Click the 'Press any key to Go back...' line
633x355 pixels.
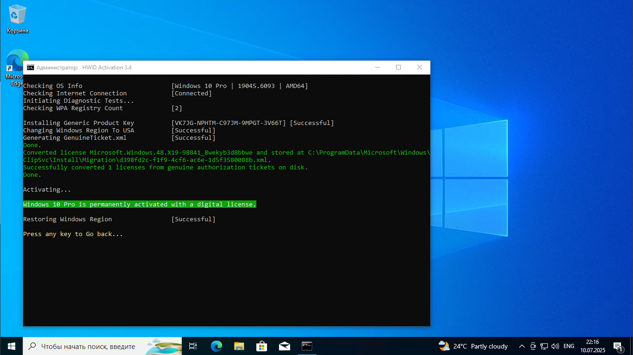pos(73,234)
